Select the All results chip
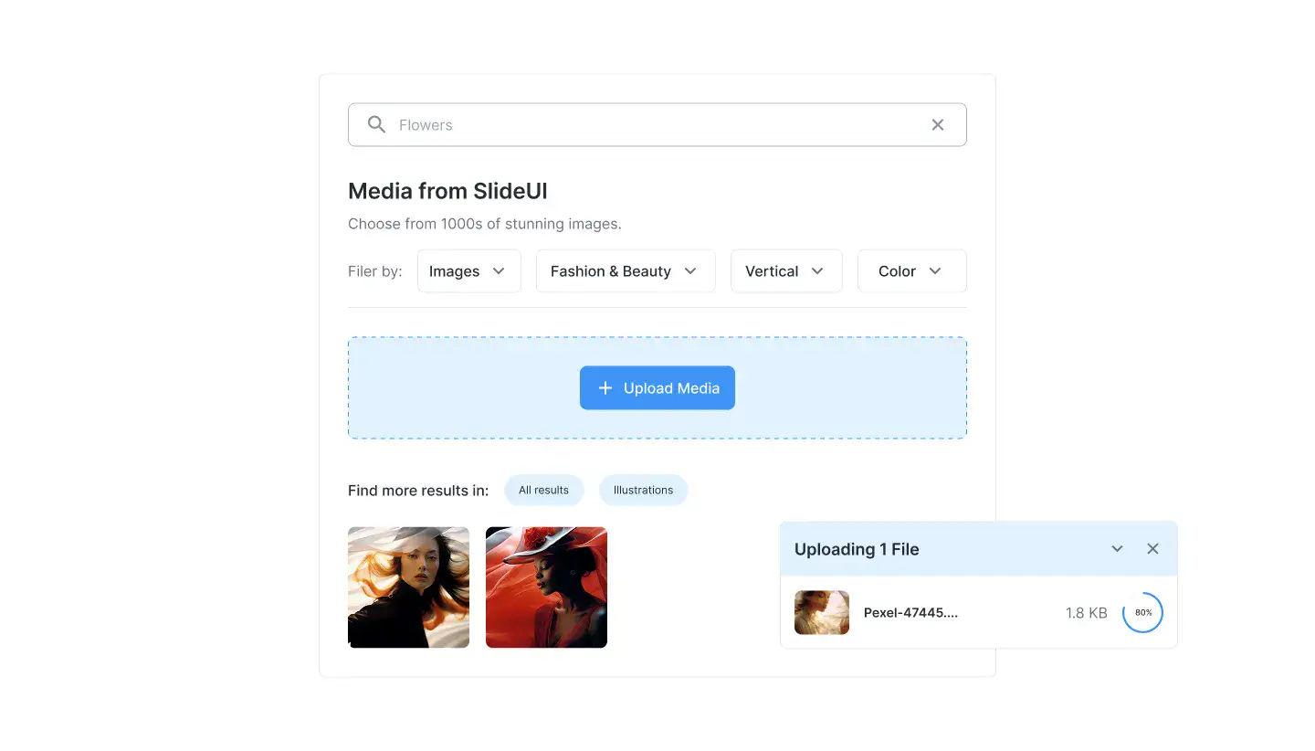The height and width of the screenshot is (751, 1315). pyautogui.click(x=543, y=491)
